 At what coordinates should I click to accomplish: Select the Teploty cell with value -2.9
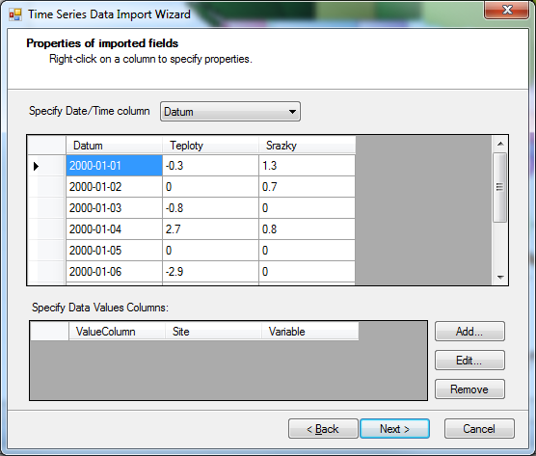tap(210, 272)
